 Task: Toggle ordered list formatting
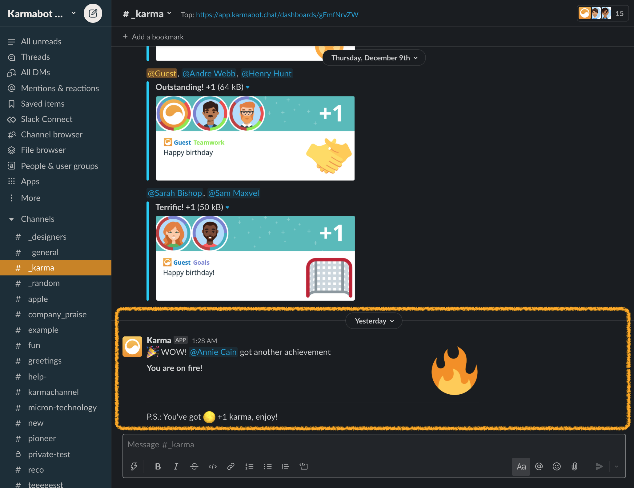pos(249,466)
